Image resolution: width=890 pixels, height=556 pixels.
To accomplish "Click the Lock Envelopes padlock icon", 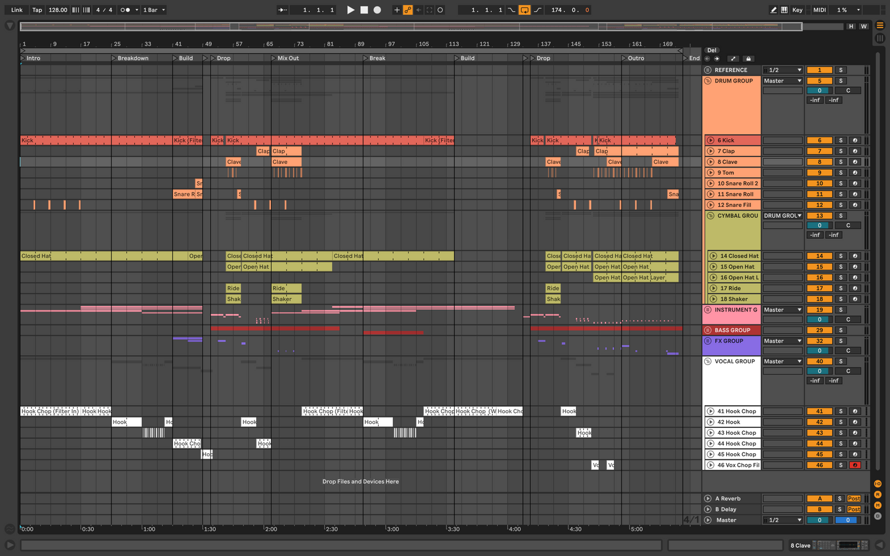I will point(748,59).
